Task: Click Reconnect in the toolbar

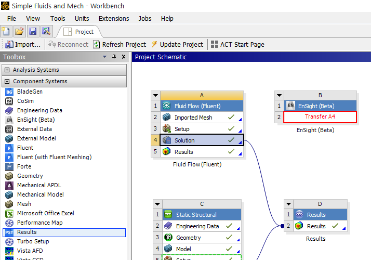Action: [68, 45]
